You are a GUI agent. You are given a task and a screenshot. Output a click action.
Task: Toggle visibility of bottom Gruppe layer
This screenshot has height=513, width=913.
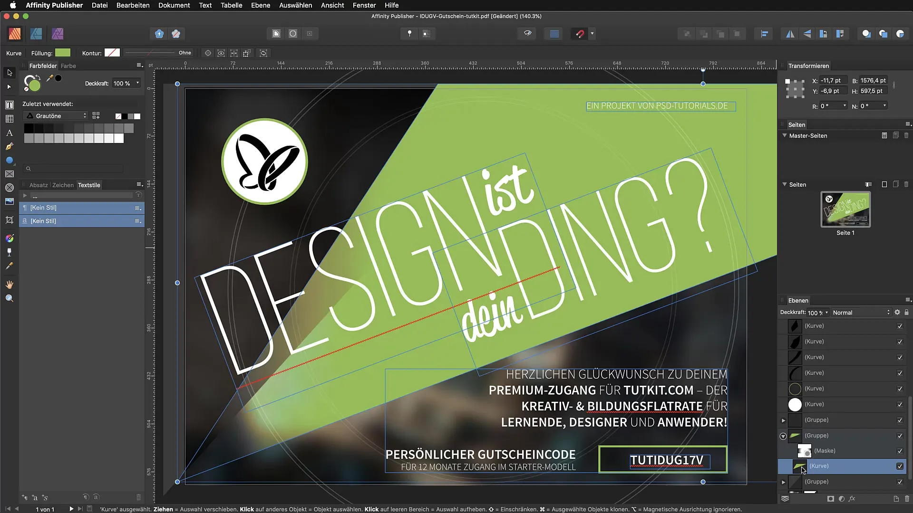900,482
